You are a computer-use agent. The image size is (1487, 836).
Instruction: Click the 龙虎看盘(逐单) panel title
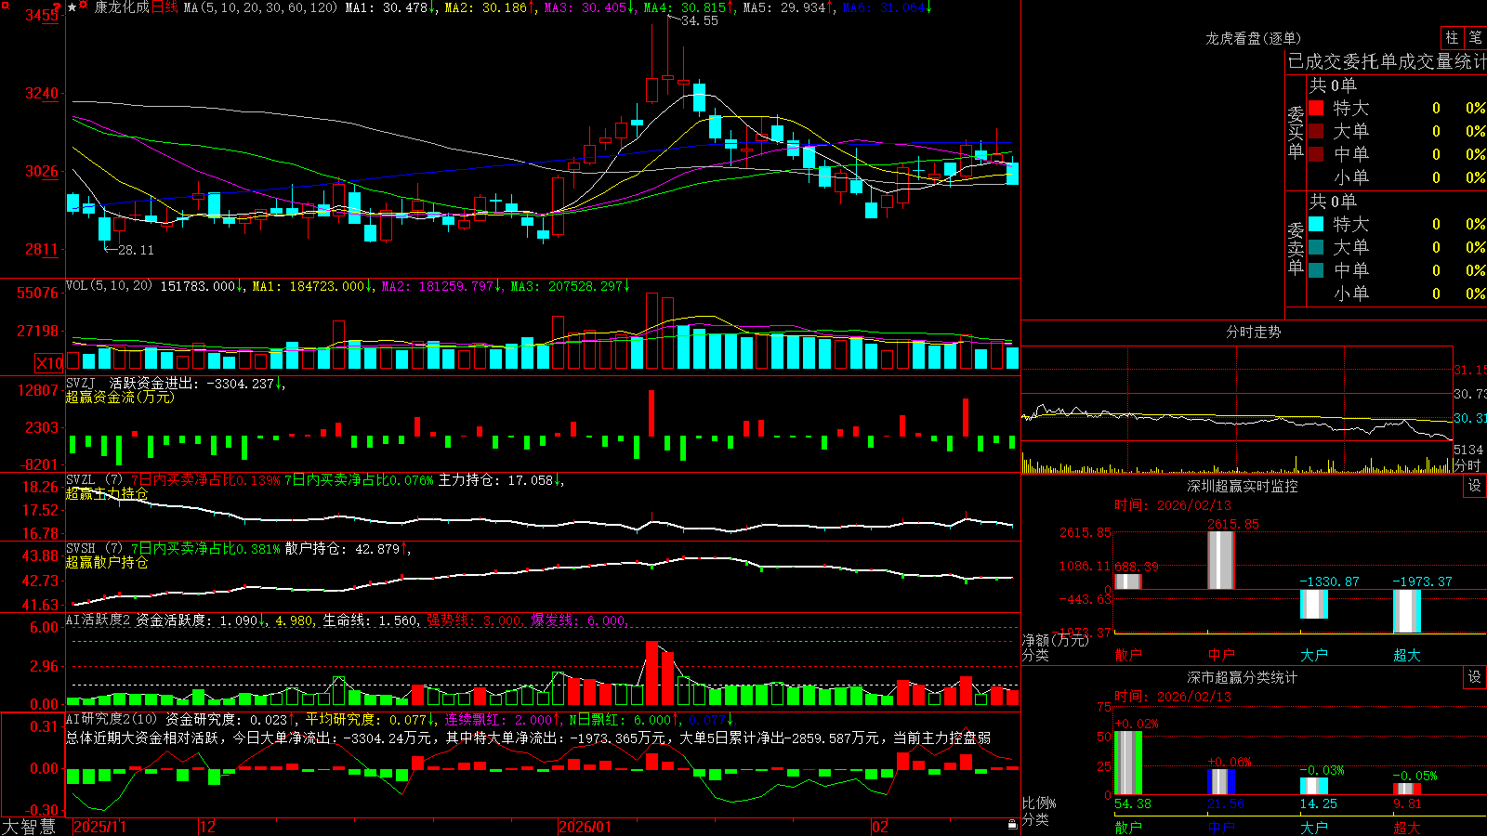pyautogui.click(x=1253, y=38)
